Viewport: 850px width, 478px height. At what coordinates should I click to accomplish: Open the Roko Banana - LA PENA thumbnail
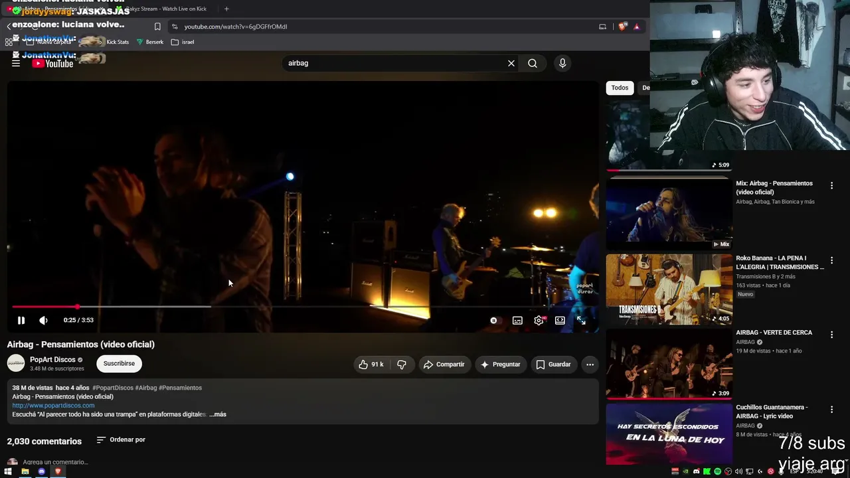point(668,289)
